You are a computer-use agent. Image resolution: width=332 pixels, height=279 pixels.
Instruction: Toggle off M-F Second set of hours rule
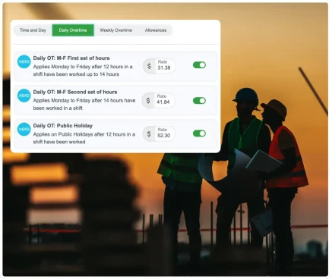pyautogui.click(x=199, y=101)
